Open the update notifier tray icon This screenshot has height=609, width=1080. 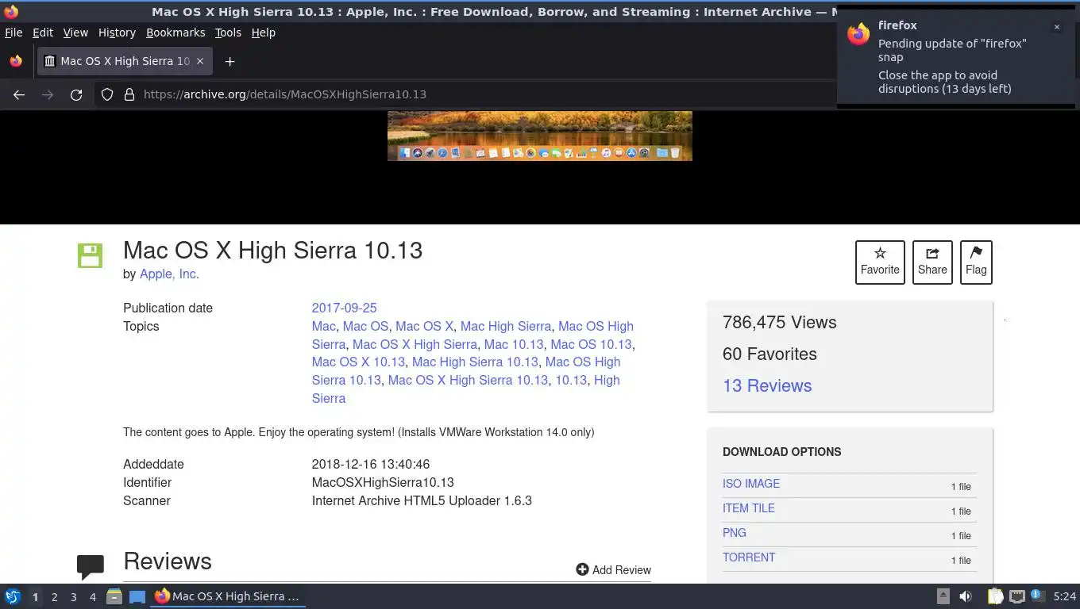(x=1037, y=596)
